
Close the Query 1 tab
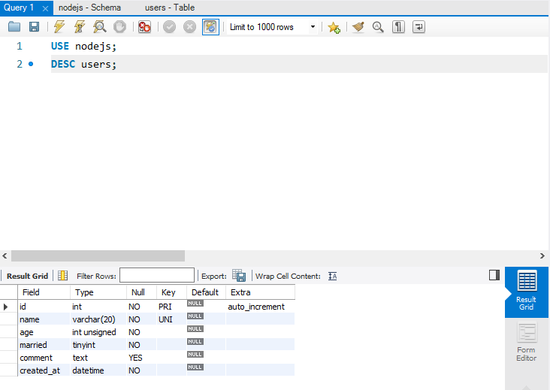point(45,8)
